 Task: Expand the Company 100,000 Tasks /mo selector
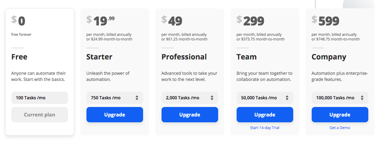click(340, 98)
